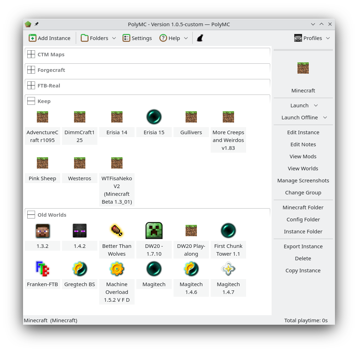Click Change Group
The image size is (358, 352).
pos(303,193)
